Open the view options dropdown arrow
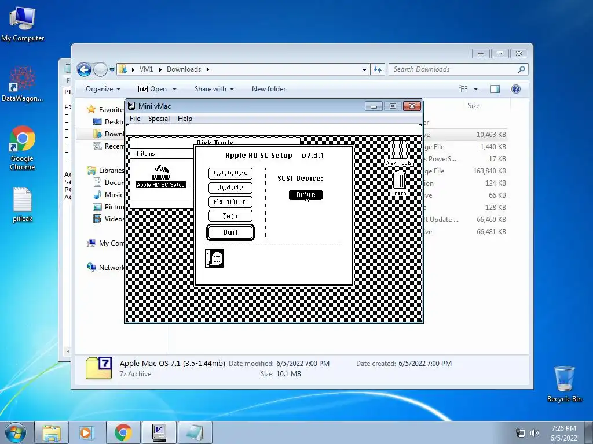Screen dimensions: 593x444 (x=476, y=89)
